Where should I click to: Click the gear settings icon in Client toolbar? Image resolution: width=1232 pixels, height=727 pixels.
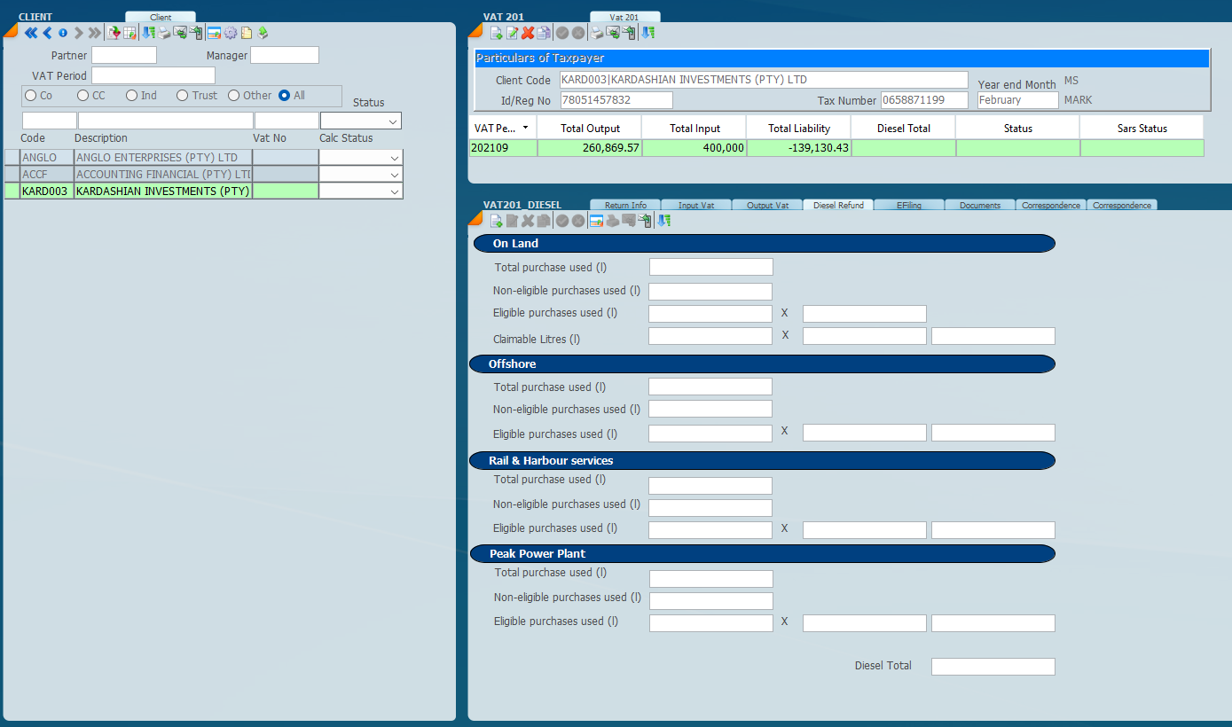231,34
